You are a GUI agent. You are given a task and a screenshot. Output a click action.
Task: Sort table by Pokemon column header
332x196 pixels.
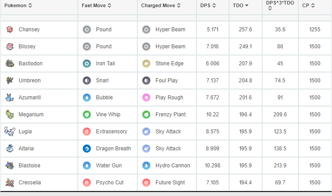click(18, 5)
